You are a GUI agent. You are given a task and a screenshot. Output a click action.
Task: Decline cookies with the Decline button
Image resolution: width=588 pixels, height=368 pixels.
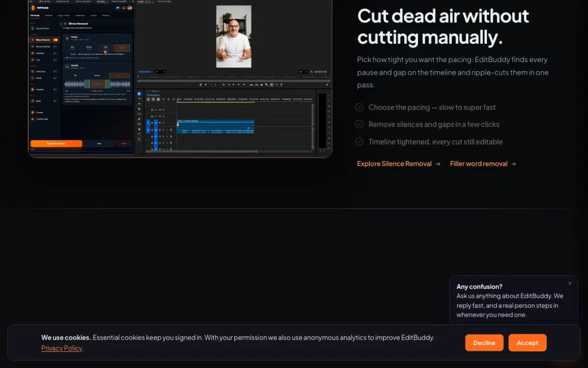click(484, 343)
